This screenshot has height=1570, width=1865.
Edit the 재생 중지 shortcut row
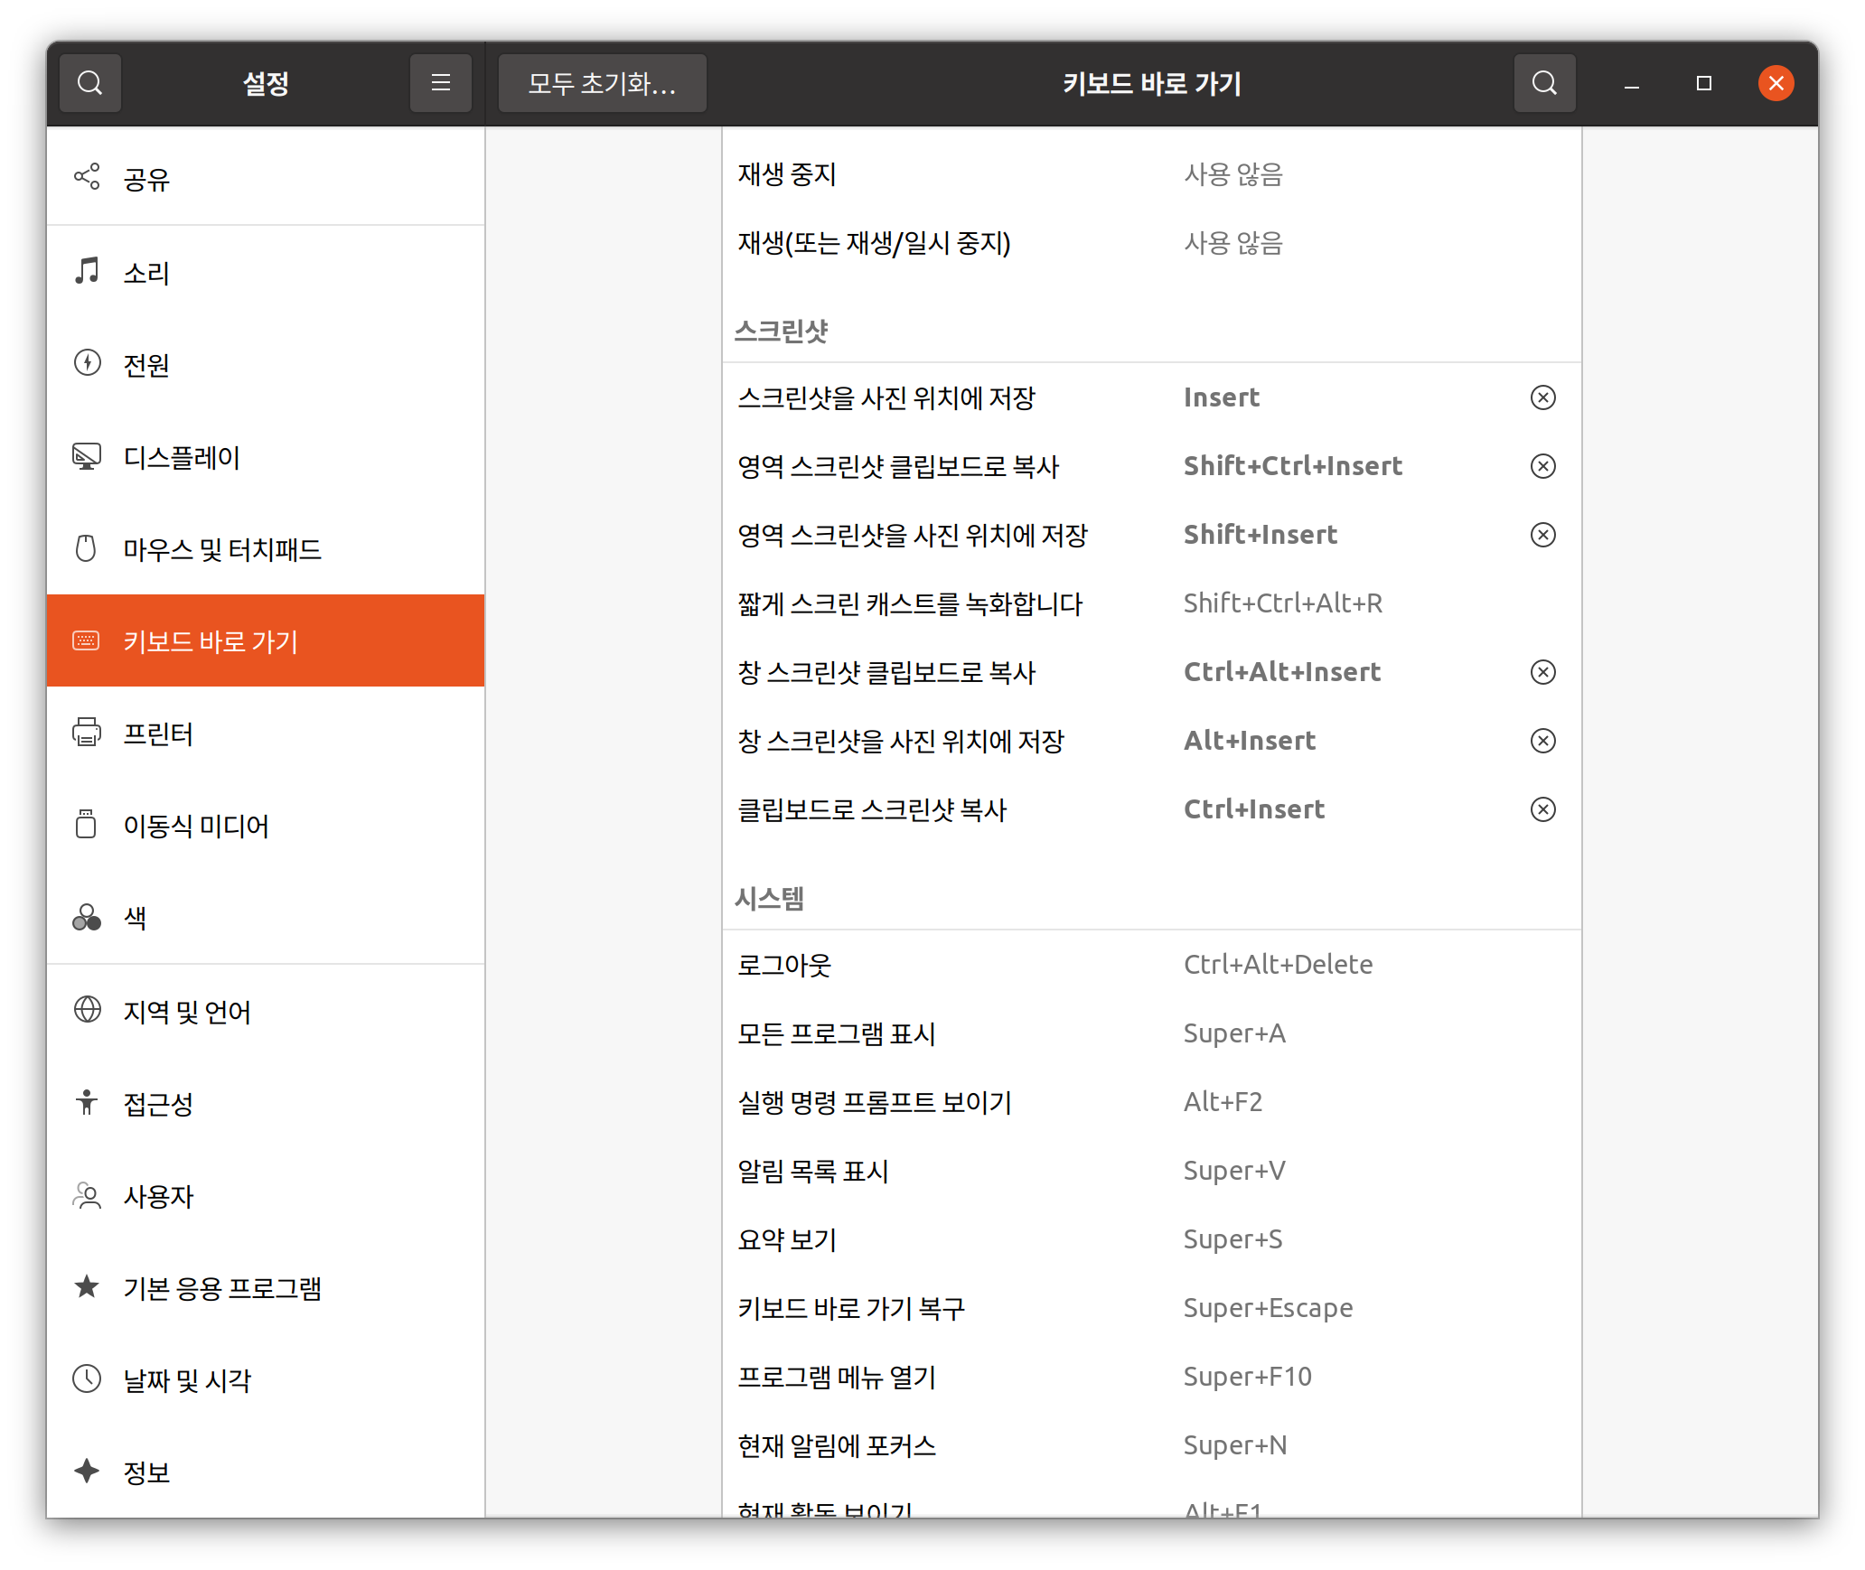(1151, 173)
